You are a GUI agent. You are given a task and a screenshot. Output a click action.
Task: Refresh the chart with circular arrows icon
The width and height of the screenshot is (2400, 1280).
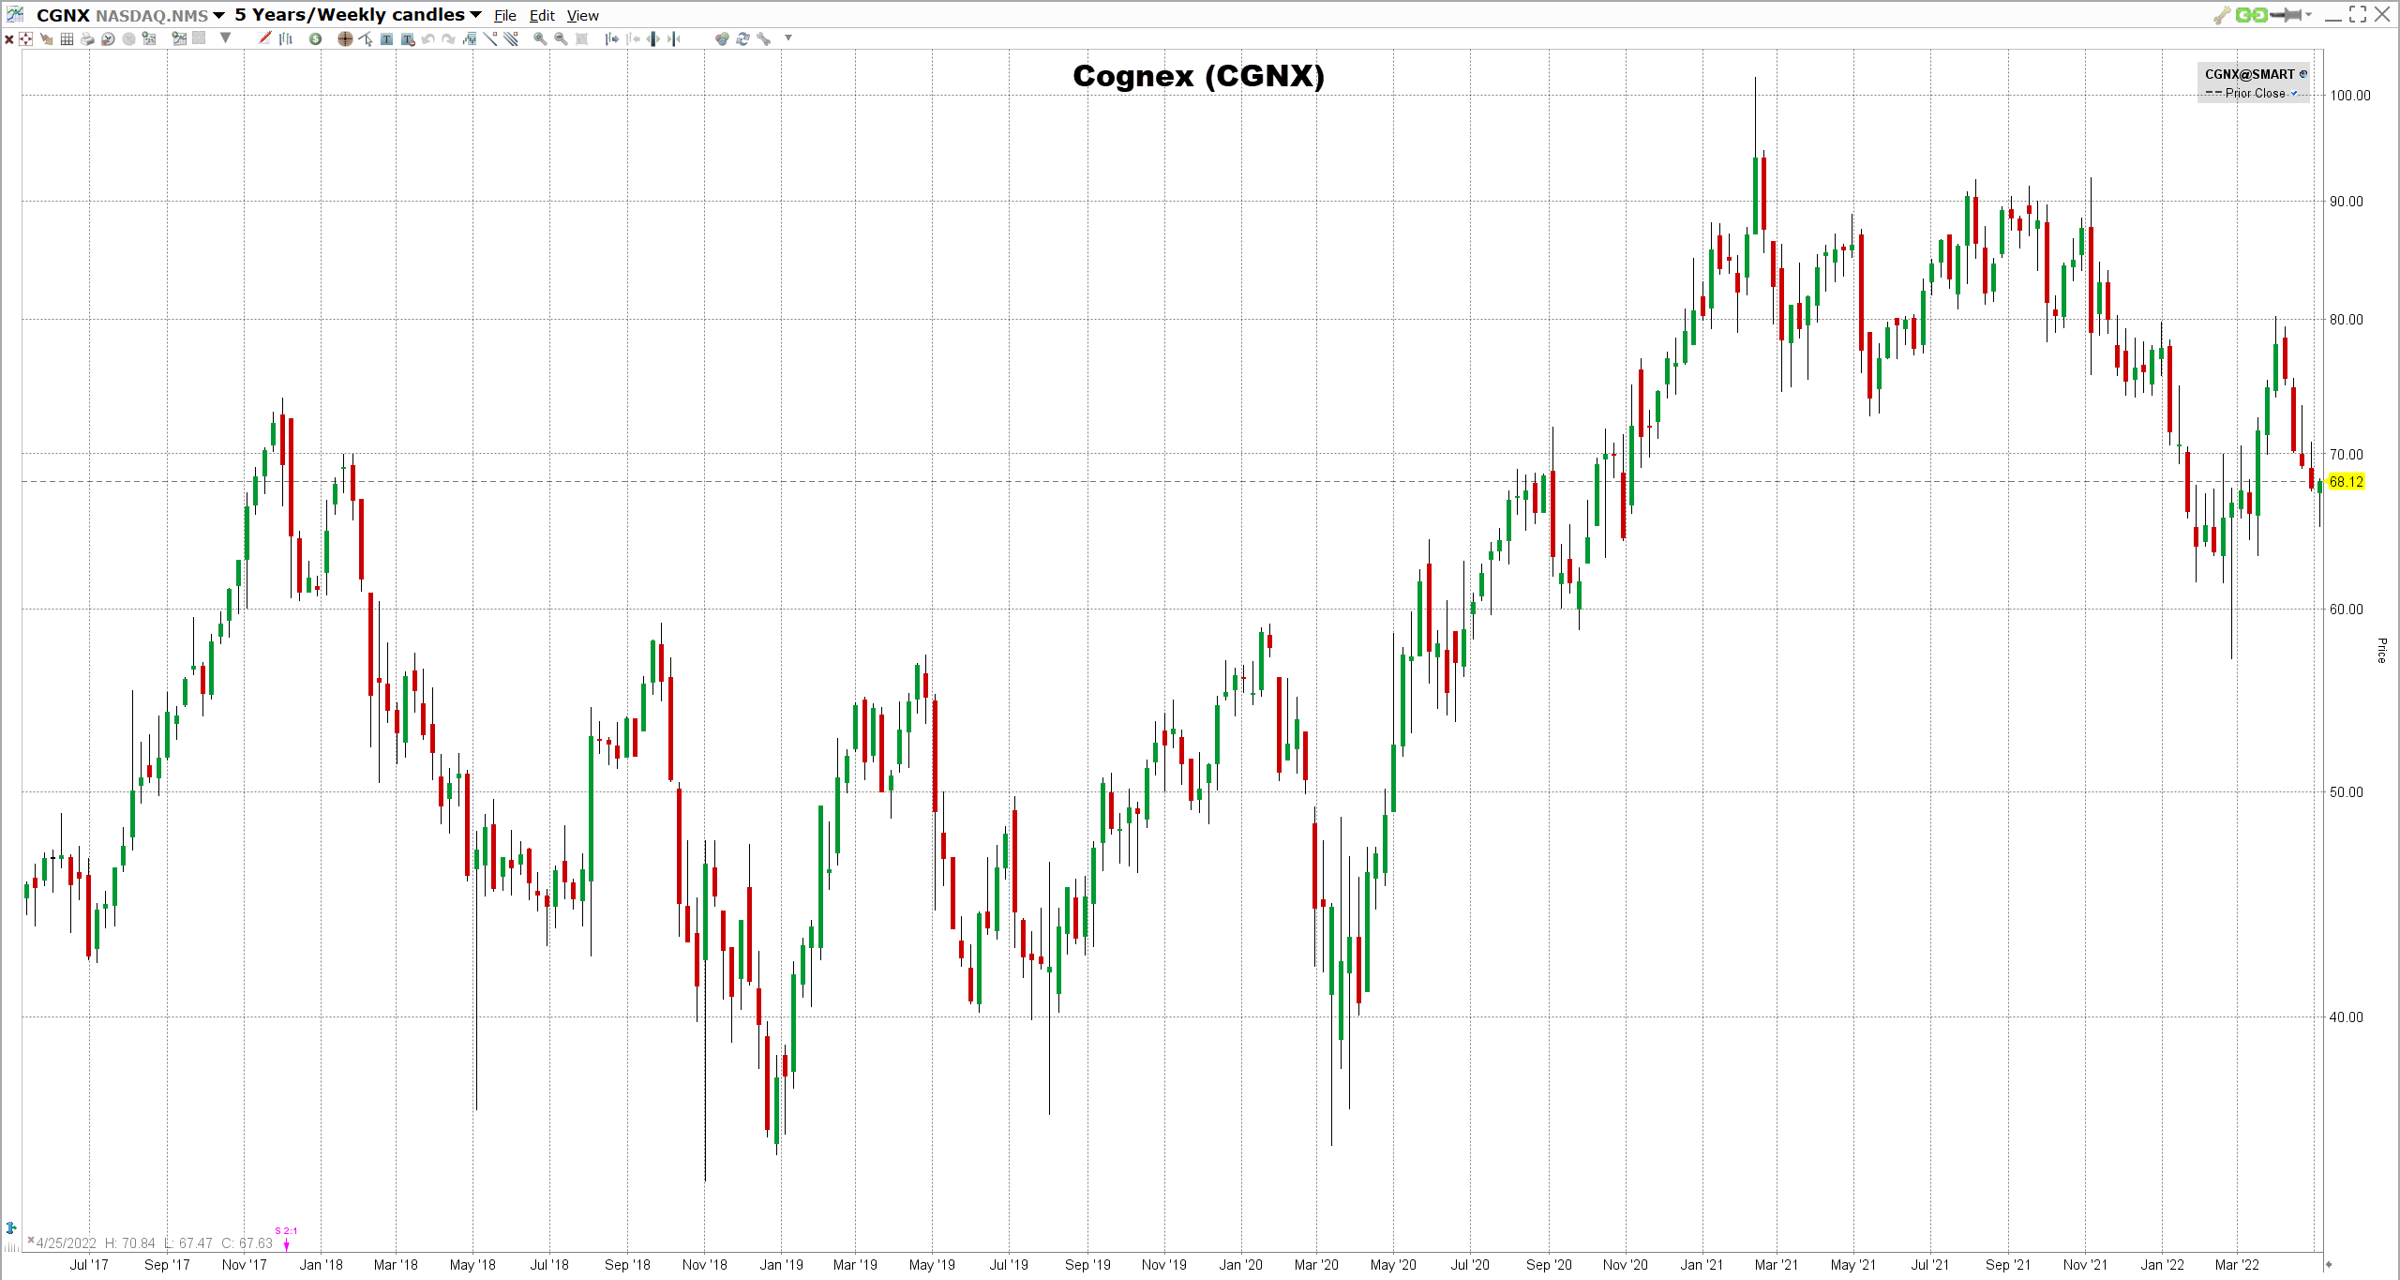[x=742, y=38]
